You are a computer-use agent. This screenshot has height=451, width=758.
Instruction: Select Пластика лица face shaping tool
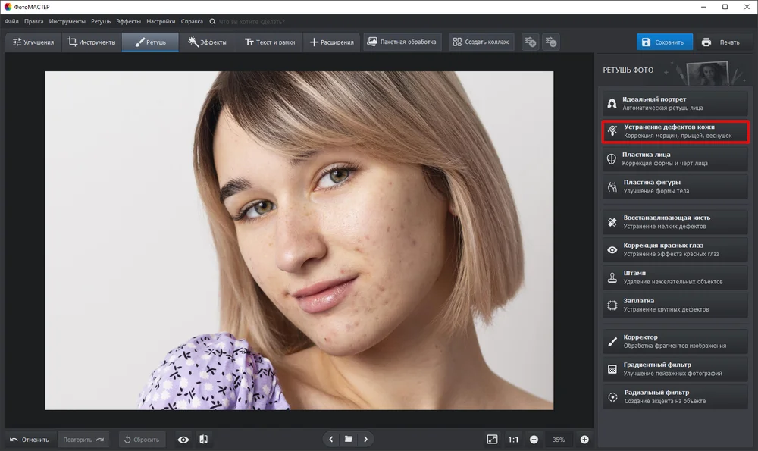pyautogui.click(x=675, y=159)
